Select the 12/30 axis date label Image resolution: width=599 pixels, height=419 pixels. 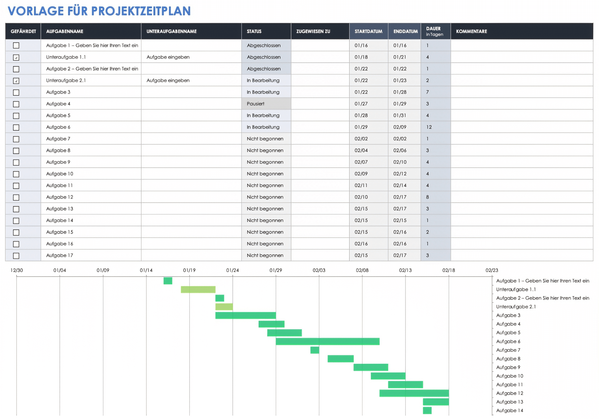pos(17,270)
